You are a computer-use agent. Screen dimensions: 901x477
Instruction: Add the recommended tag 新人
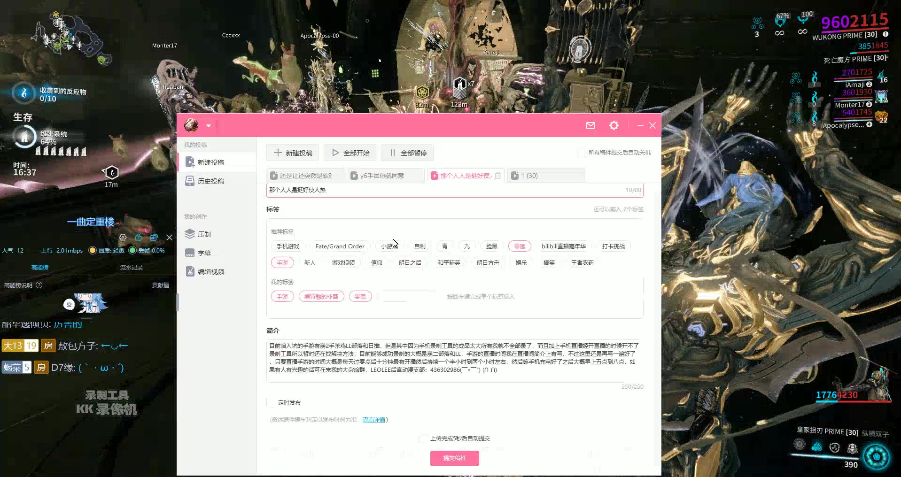coord(310,263)
